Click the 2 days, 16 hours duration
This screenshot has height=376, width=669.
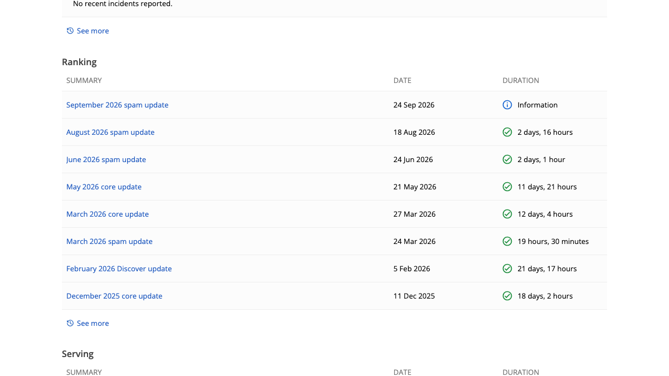(545, 132)
